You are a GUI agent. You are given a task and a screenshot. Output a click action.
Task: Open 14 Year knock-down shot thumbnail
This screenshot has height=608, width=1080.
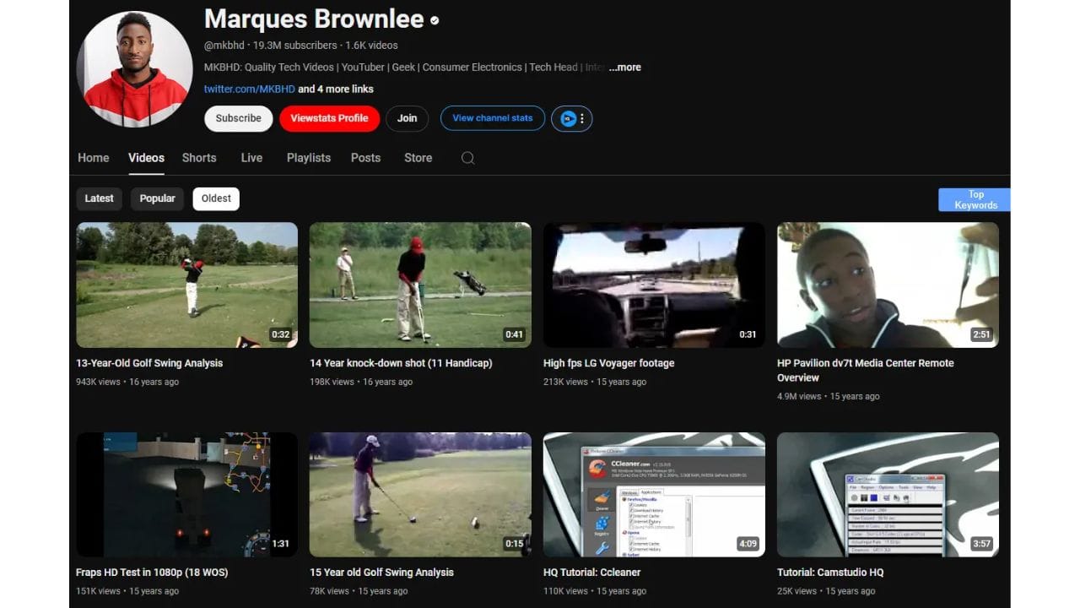point(420,285)
